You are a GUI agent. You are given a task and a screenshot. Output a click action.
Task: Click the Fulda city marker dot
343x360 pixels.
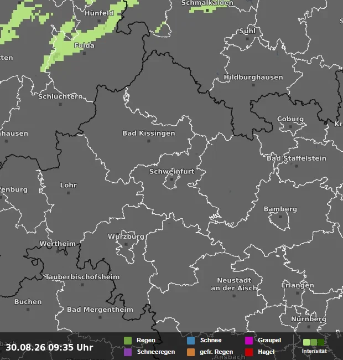point(84,53)
